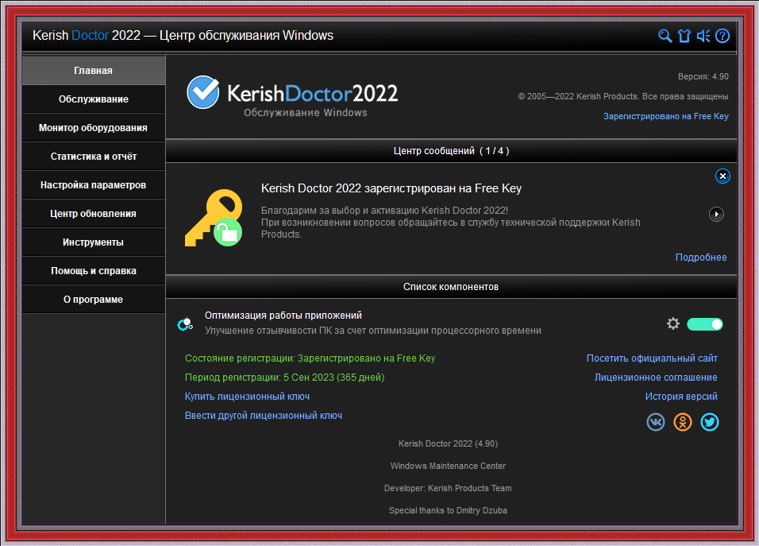Click Период регистрации: 5 Сен 2023 text

pos(284,377)
